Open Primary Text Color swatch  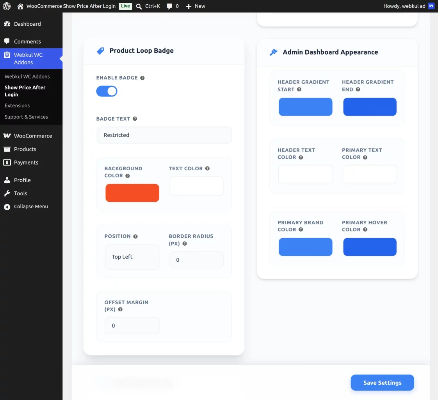[x=370, y=175]
